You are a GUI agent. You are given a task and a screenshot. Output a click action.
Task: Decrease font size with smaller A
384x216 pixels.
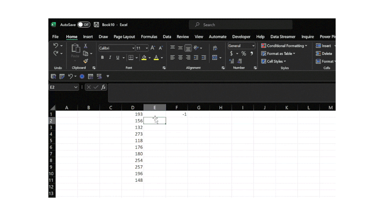coord(161,48)
